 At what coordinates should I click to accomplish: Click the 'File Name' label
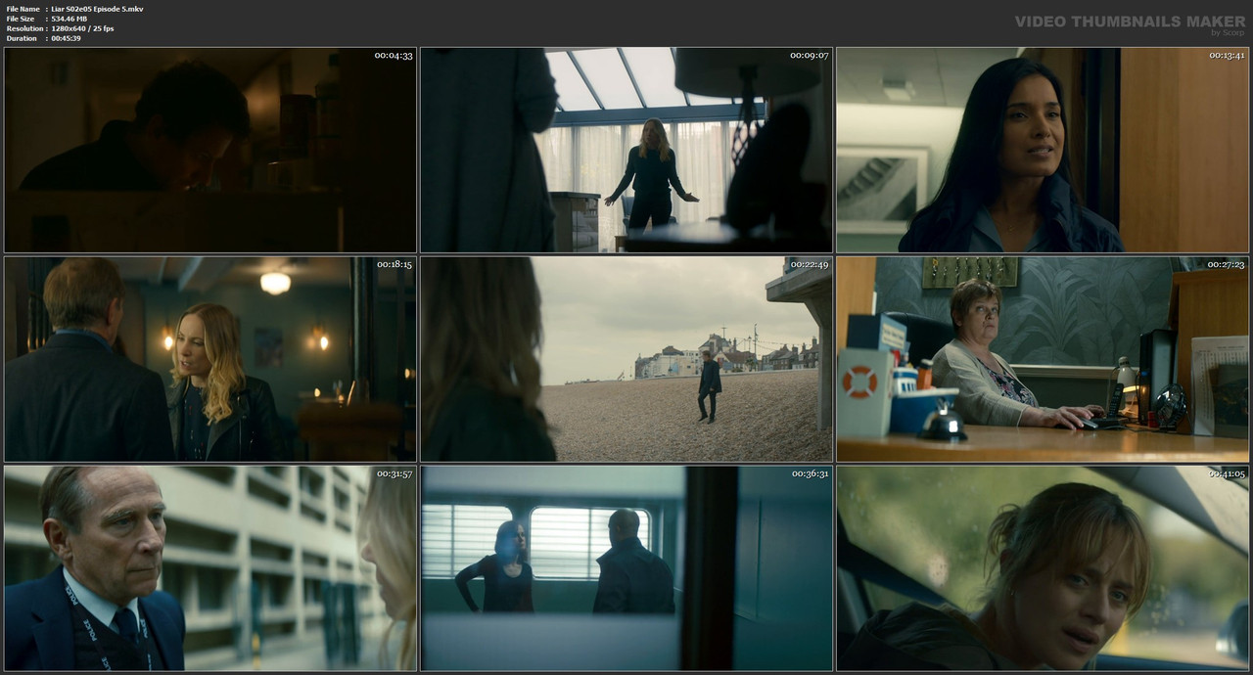click(x=23, y=9)
